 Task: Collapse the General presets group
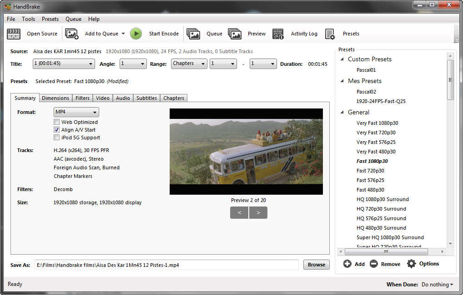(x=342, y=112)
